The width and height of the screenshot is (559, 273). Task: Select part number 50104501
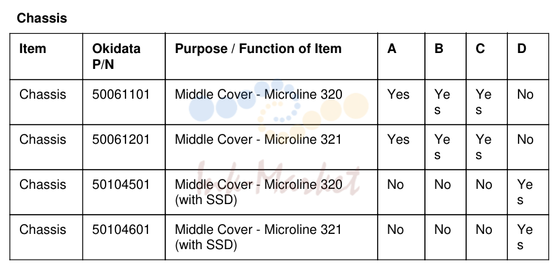(x=121, y=184)
